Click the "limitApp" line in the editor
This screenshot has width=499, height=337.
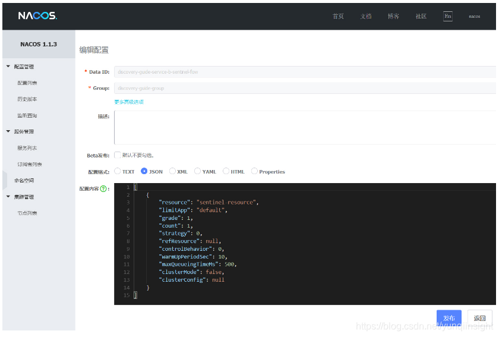193,210
